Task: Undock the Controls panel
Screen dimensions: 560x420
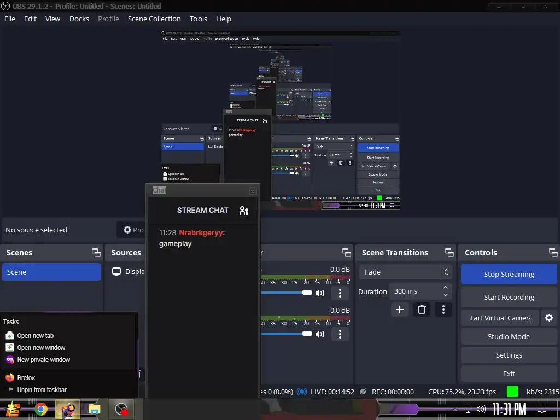Action: click(553, 253)
